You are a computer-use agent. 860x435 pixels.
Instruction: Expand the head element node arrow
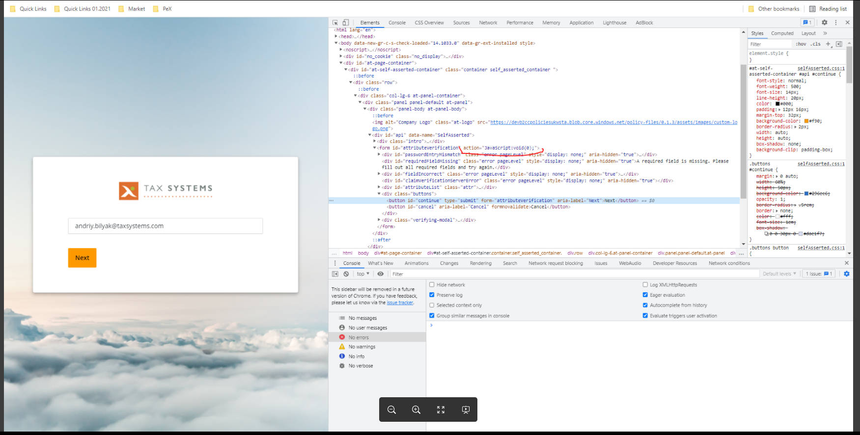pyautogui.click(x=336, y=36)
